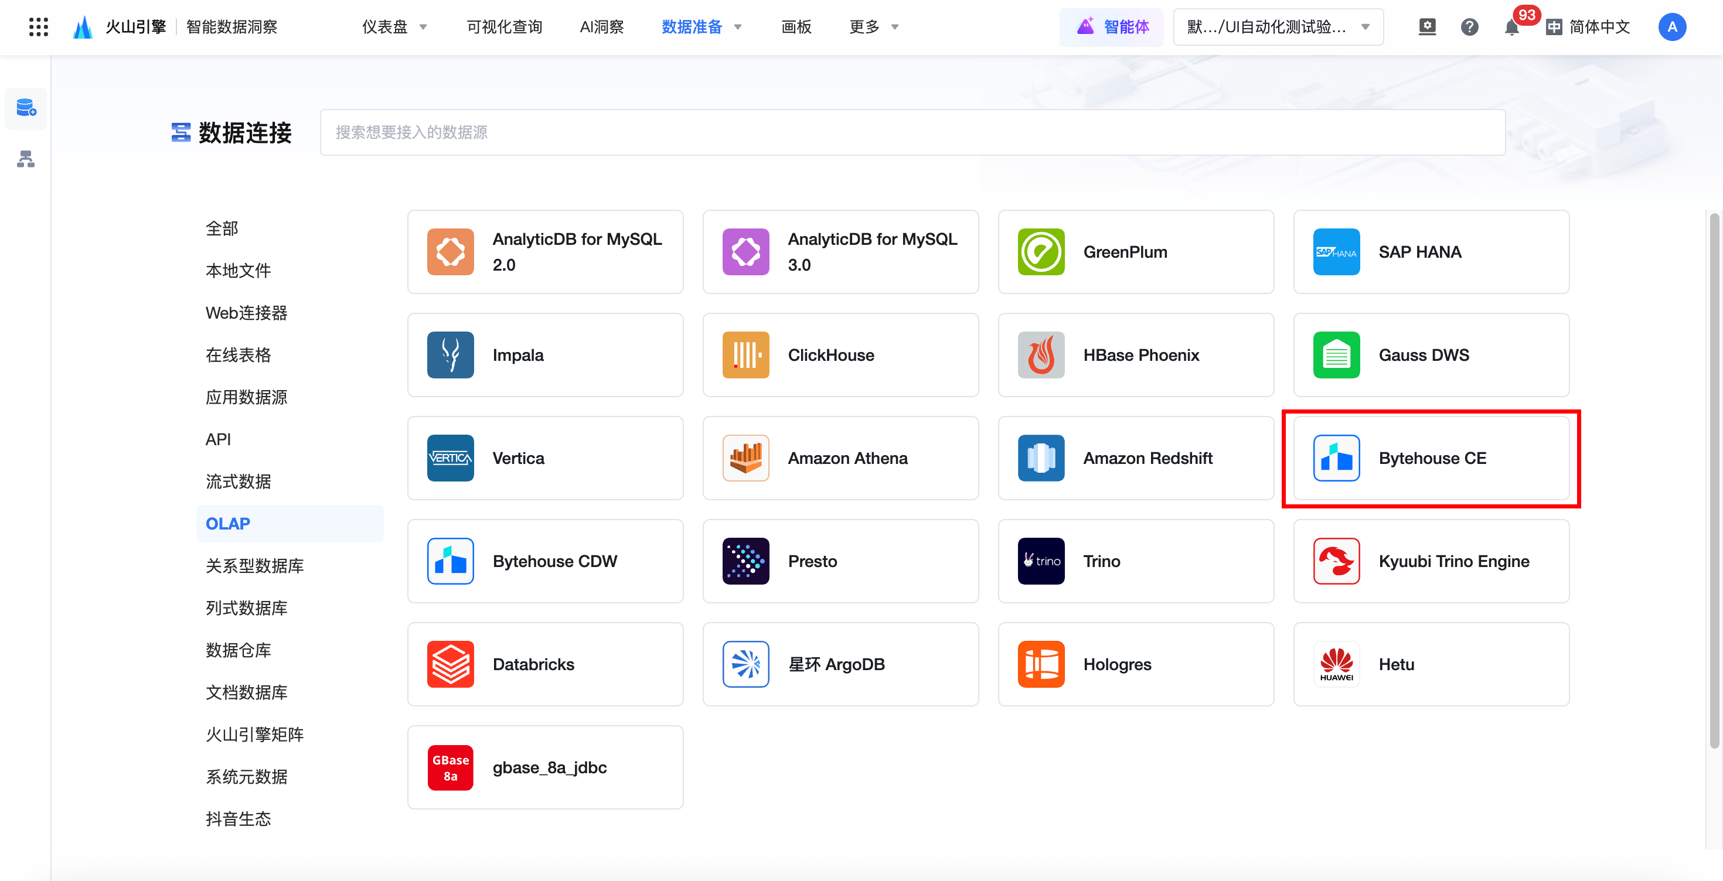Open the data model sidebar icon

tap(26, 159)
